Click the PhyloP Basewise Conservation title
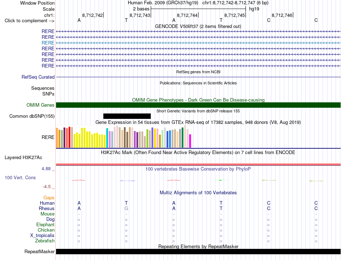This screenshot has width=341, height=260. point(198,169)
